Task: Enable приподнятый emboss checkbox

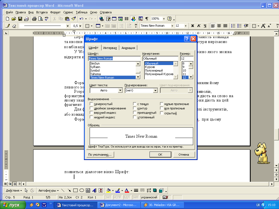Action: click(x=135, y=113)
